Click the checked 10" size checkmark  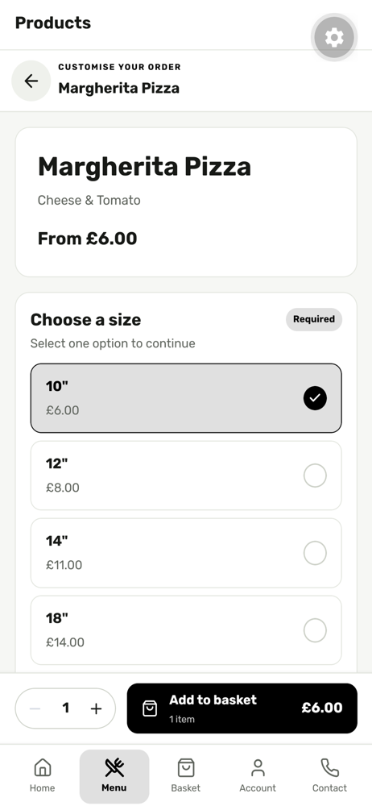(315, 398)
